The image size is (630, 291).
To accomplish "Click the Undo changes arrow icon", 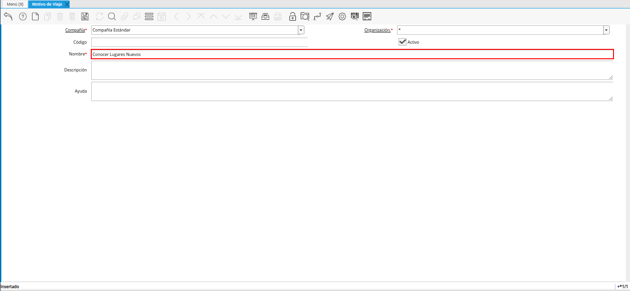I will 8,16.
